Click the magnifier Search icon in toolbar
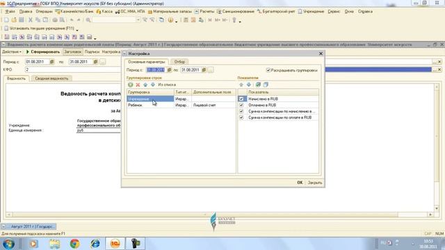Image resolution: width=445 pixels, height=250 pixels. [88, 20]
